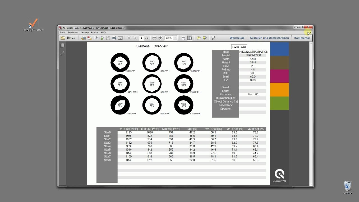Click the trash bin desktop icon

click(x=348, y=187)
